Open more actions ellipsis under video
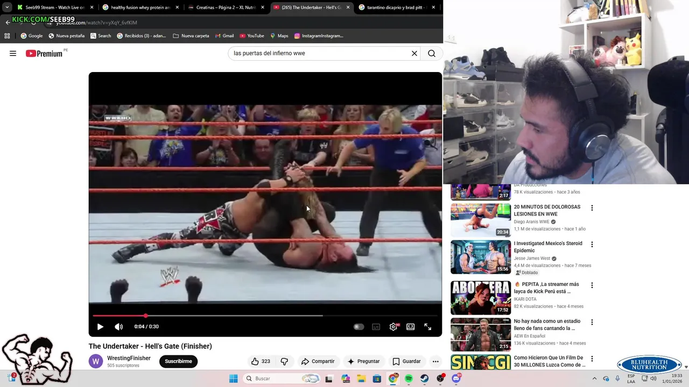This screenshot has height=387, width=689. tap(435, 361)
